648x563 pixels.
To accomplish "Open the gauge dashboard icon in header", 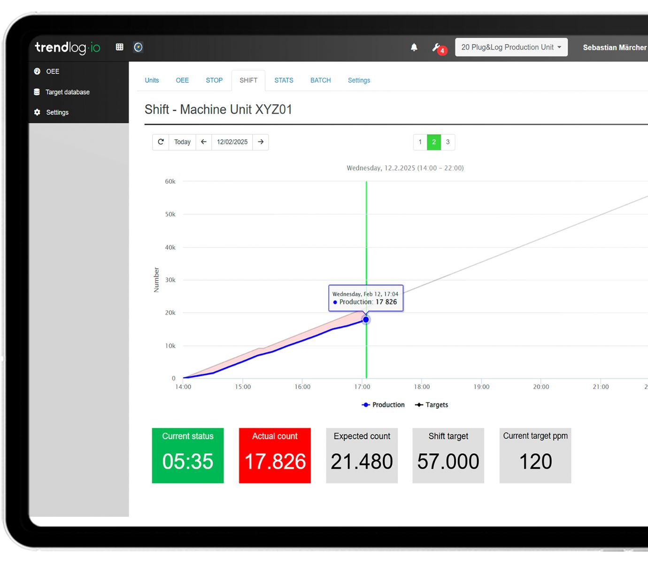I will pos(138,47).
